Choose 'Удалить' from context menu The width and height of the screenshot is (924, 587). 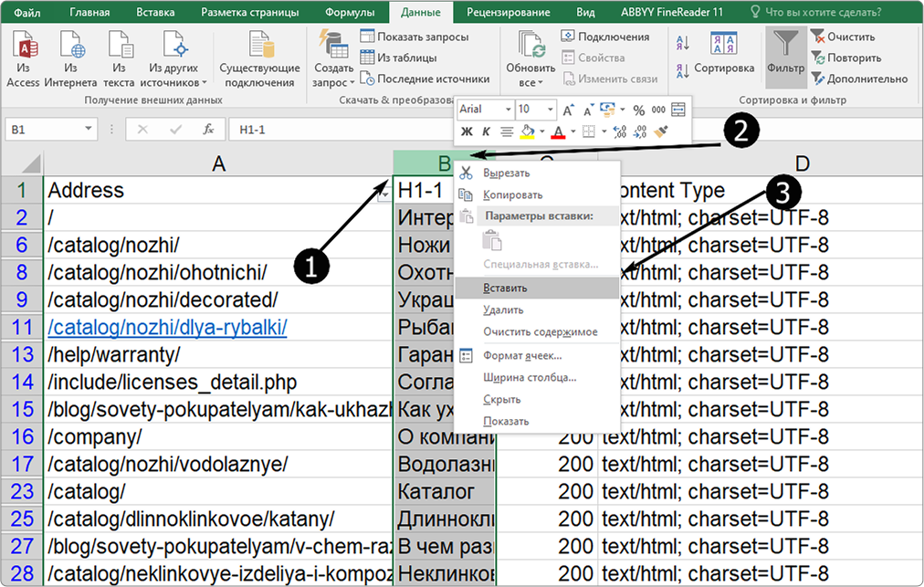[538, 310]
